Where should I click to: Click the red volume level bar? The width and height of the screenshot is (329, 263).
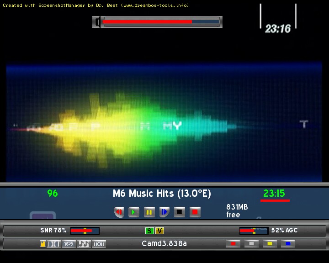[x=147, y=21]
